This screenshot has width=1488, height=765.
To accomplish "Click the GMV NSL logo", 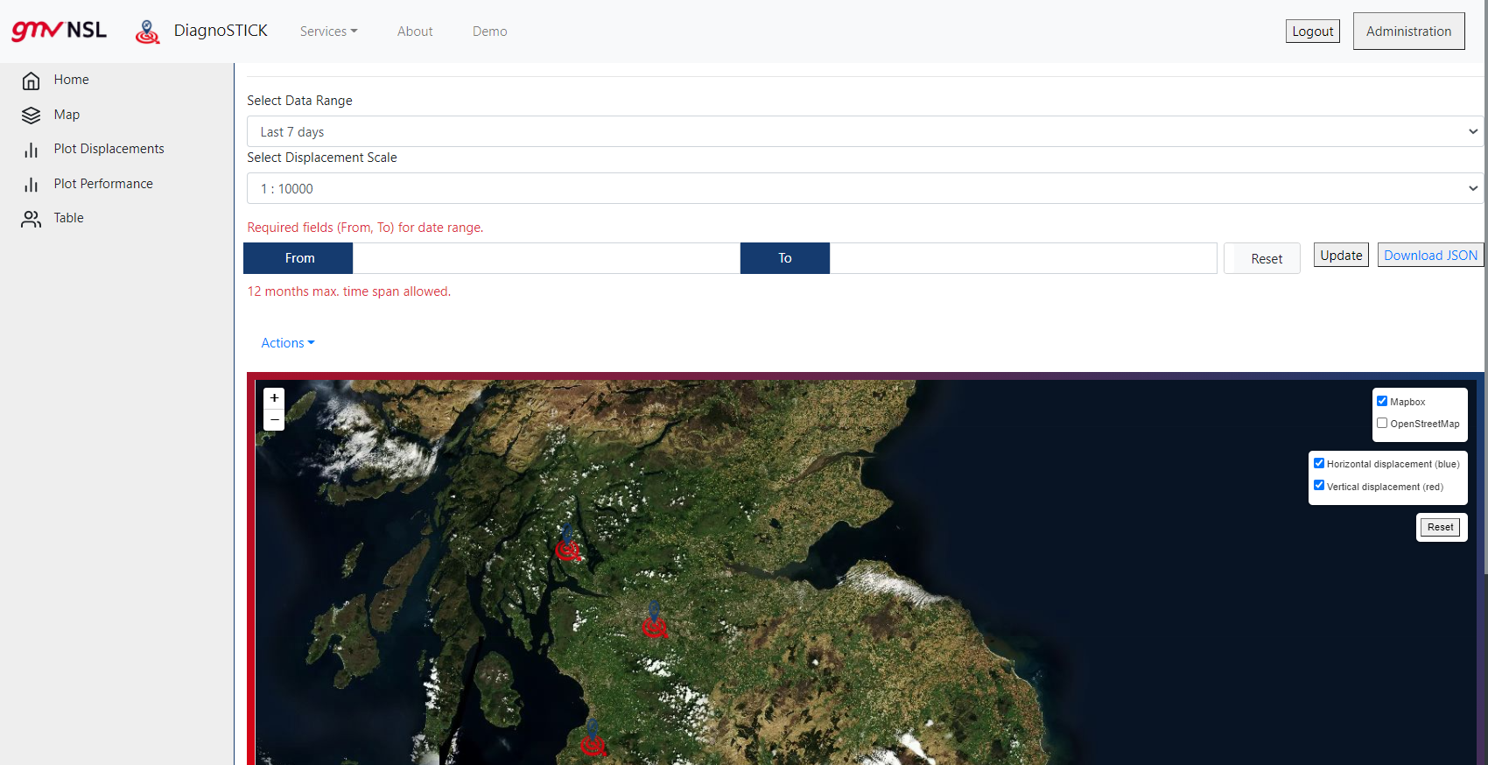I will coord(59,31).
